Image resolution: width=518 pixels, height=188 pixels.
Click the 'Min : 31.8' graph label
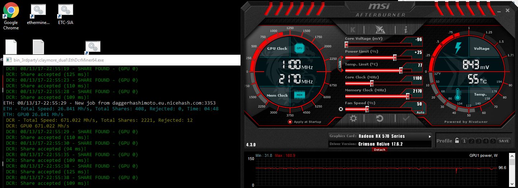tap(264, 155)
